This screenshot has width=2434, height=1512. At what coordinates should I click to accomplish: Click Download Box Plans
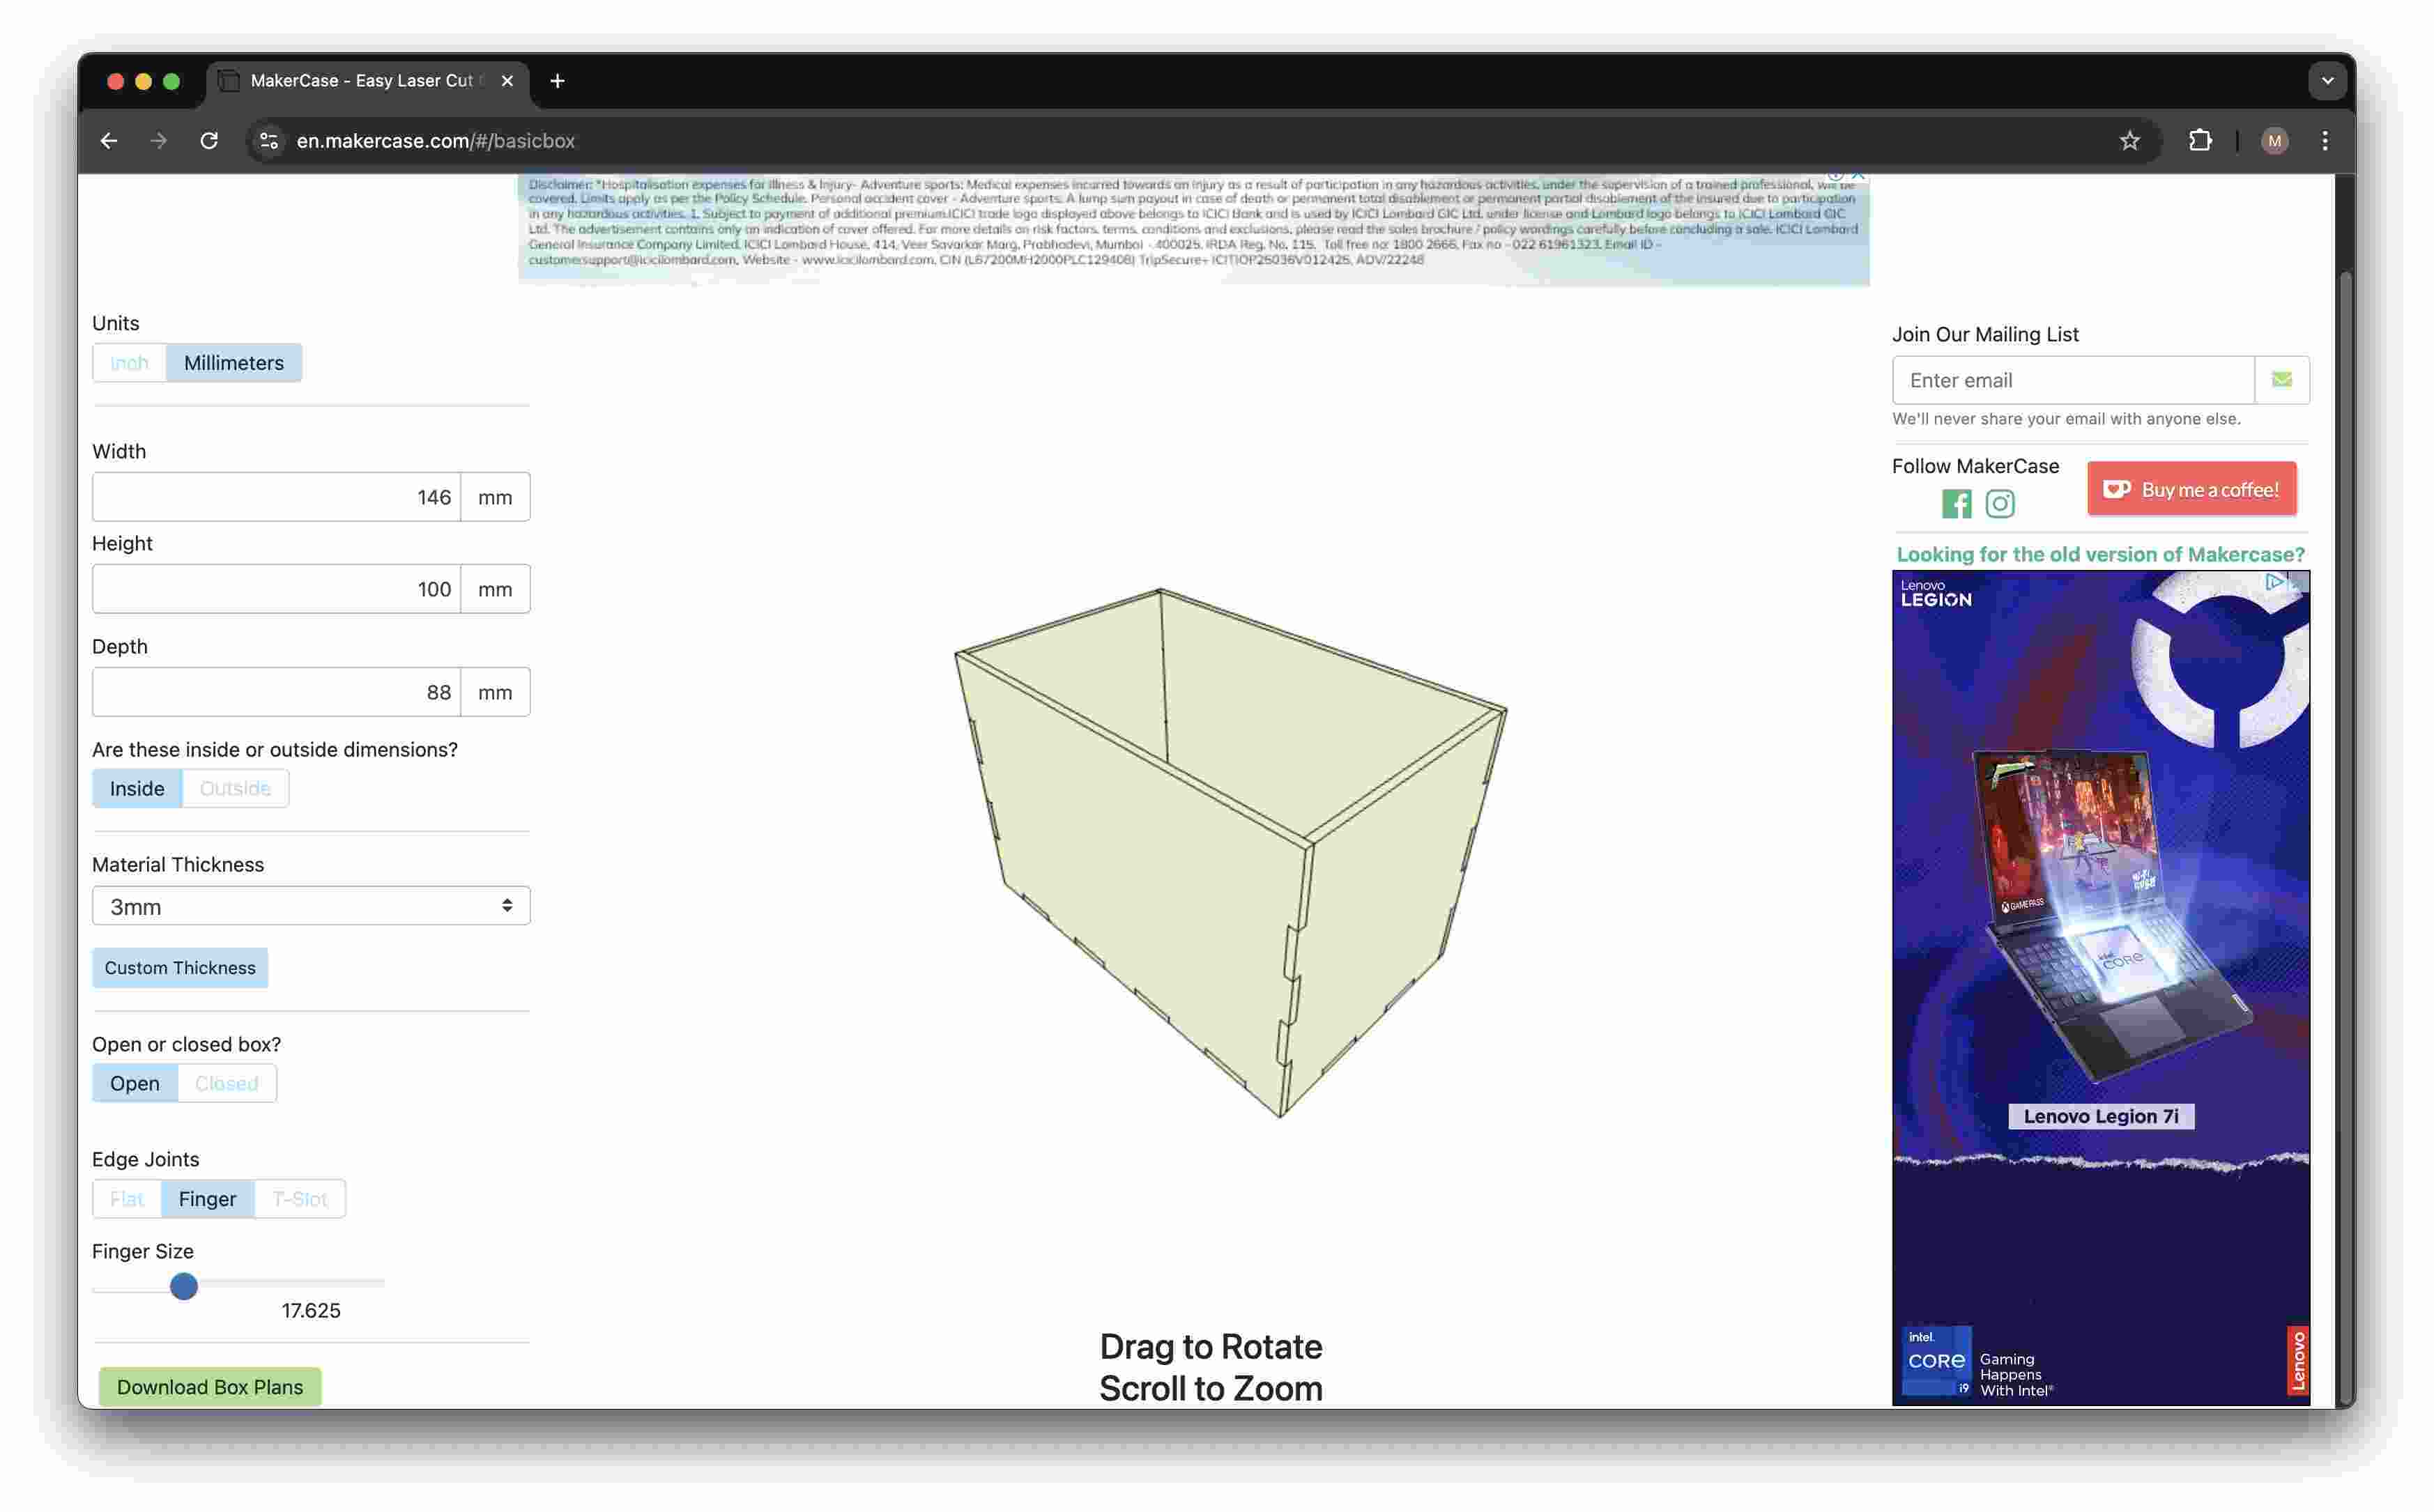click(x=210, y=1387)
